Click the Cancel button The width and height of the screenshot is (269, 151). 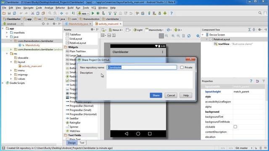click(x=171, y=95)
